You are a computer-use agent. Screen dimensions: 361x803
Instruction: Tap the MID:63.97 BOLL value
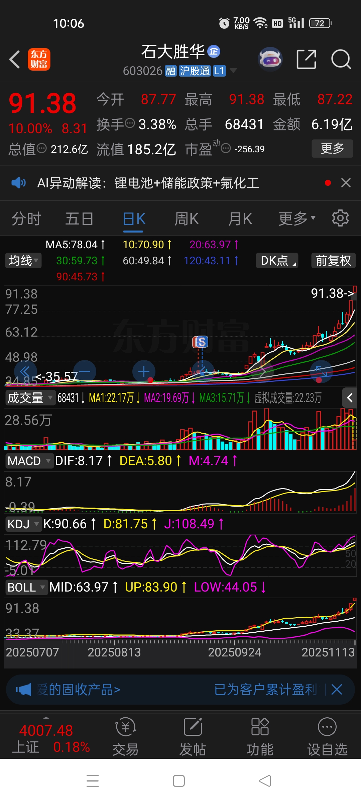pyautogui.click(x=83, y=587)
